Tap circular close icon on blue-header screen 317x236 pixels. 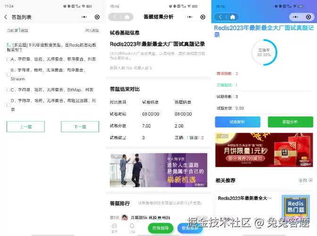tap(309, 17)
